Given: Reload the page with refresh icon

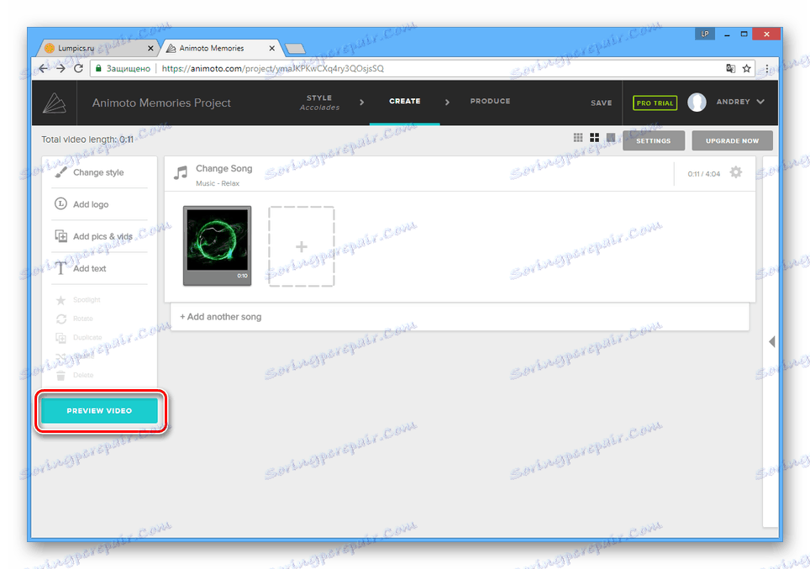Looking at the screenshot, I should (78, 68).
